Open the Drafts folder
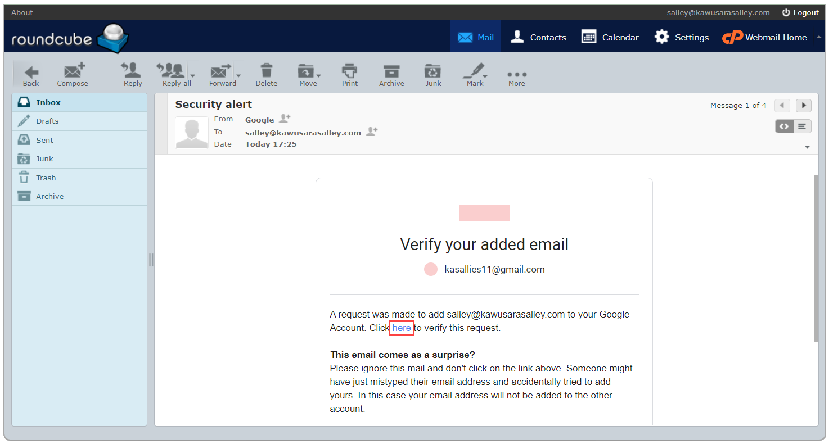Screen dimensions: 829x444 (79, 121)
